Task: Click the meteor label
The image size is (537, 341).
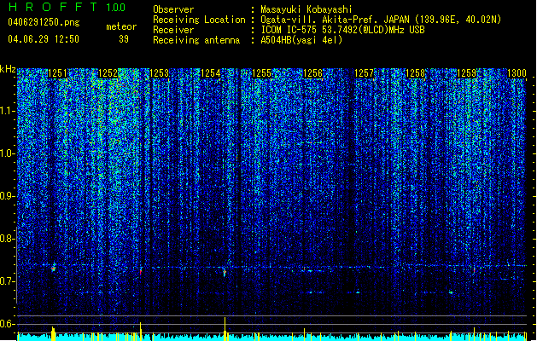Action: click(121, 26)
